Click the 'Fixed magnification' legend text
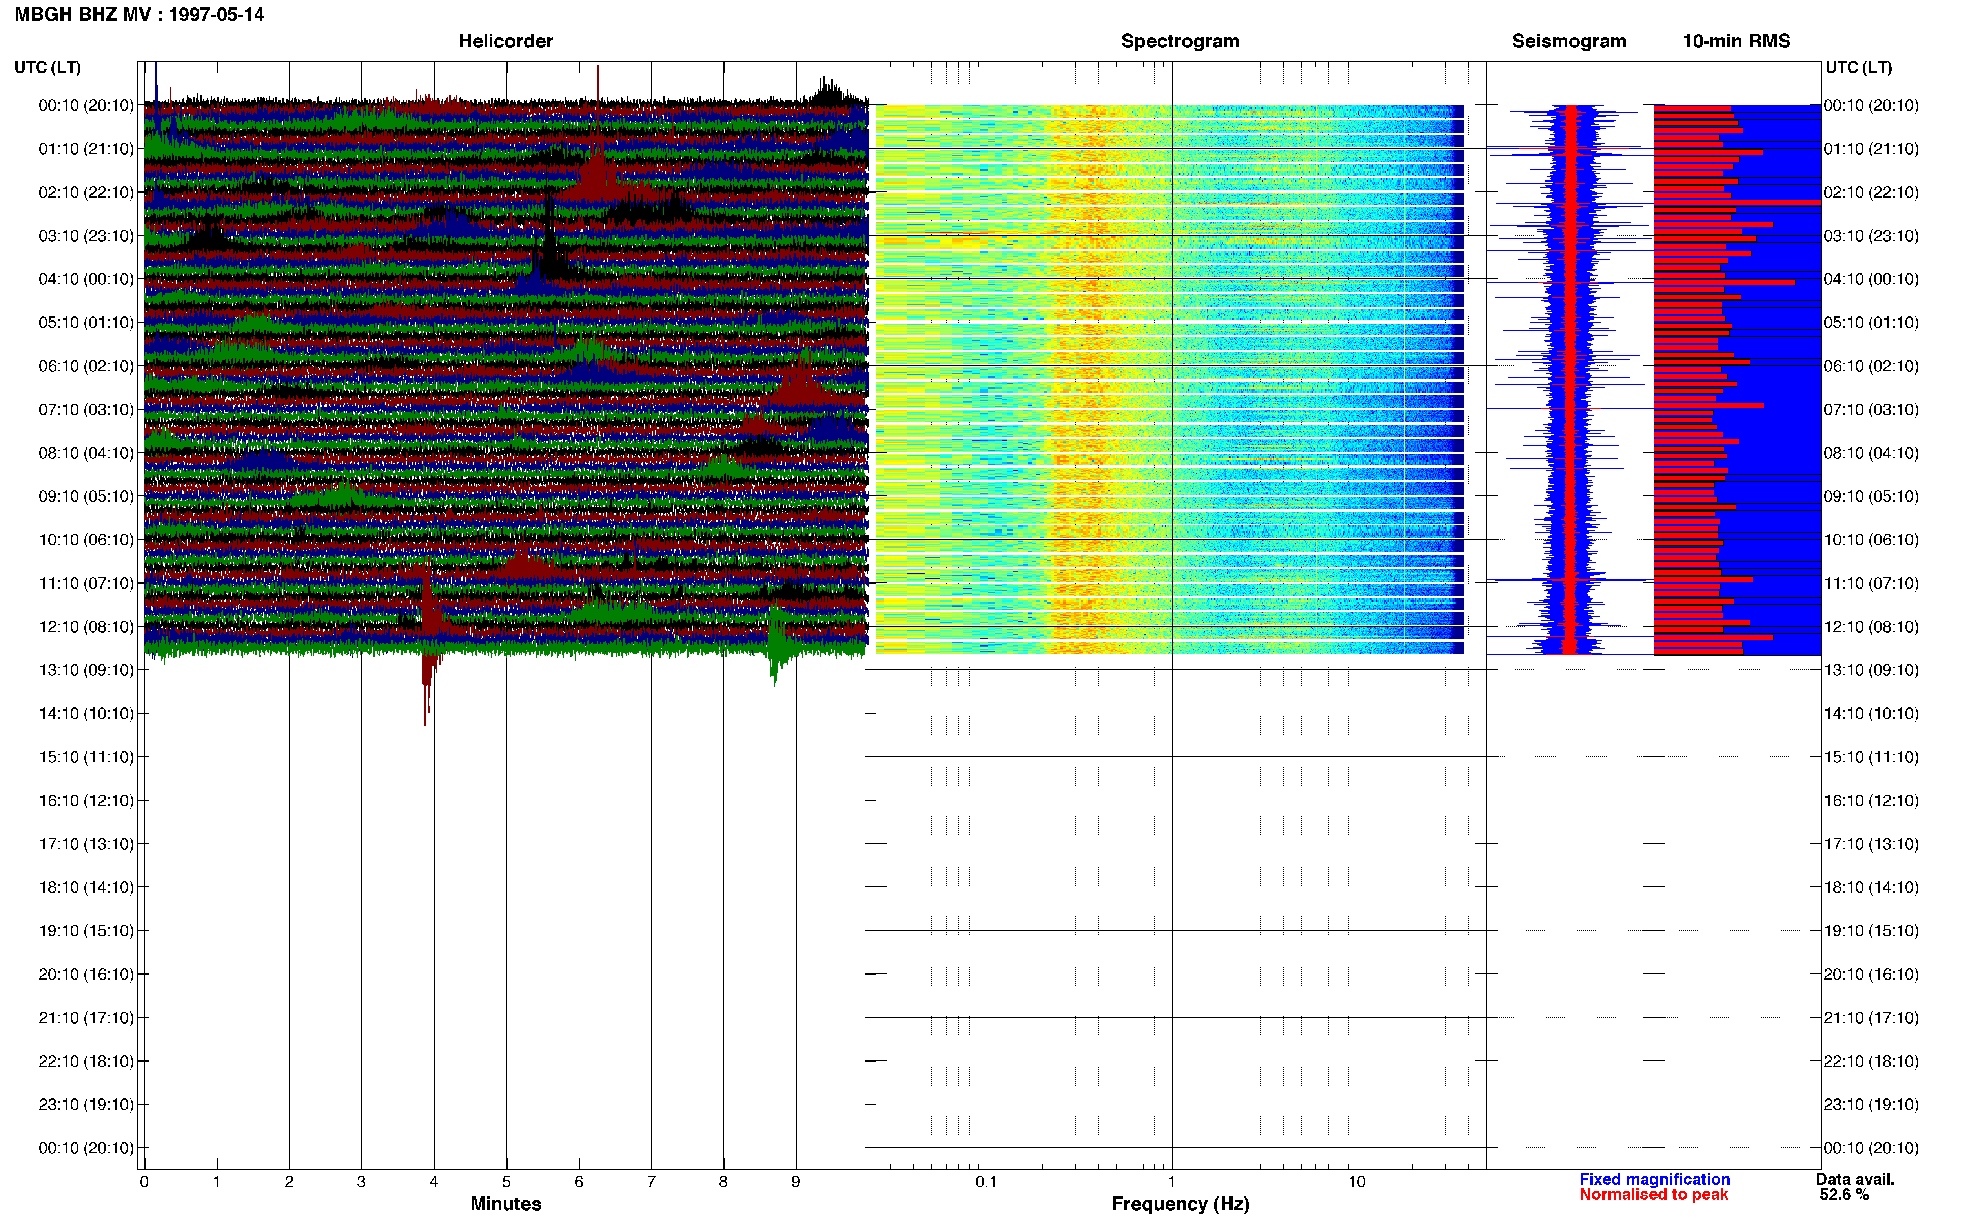Image resolution: width=1969 pixels, height=1231 pixels. click(1655, 1179)
